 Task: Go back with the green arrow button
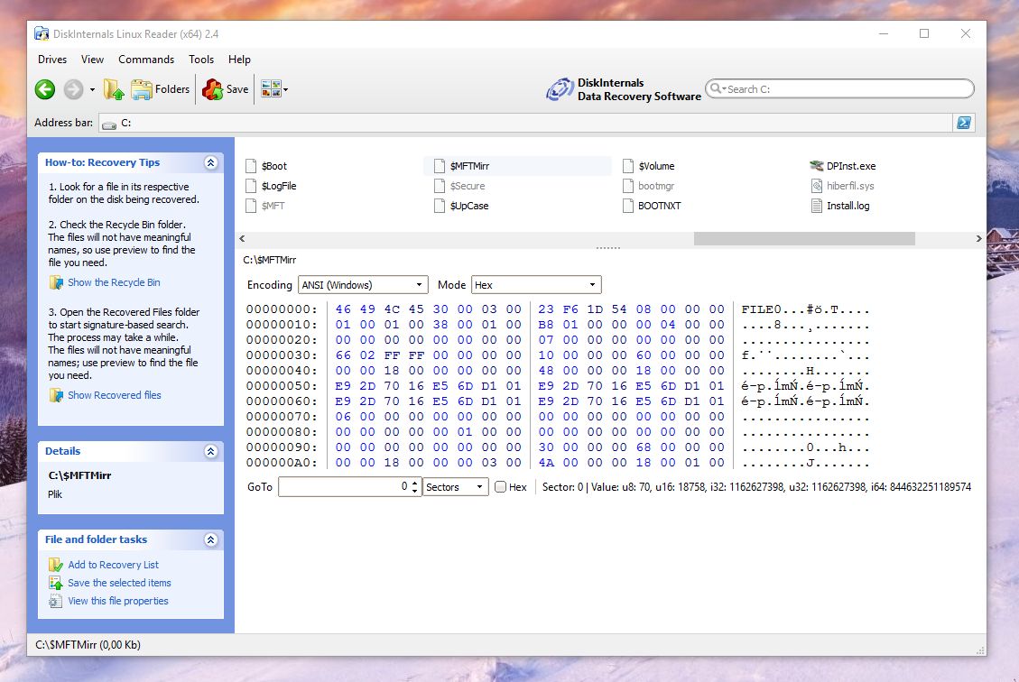[45, 89]
